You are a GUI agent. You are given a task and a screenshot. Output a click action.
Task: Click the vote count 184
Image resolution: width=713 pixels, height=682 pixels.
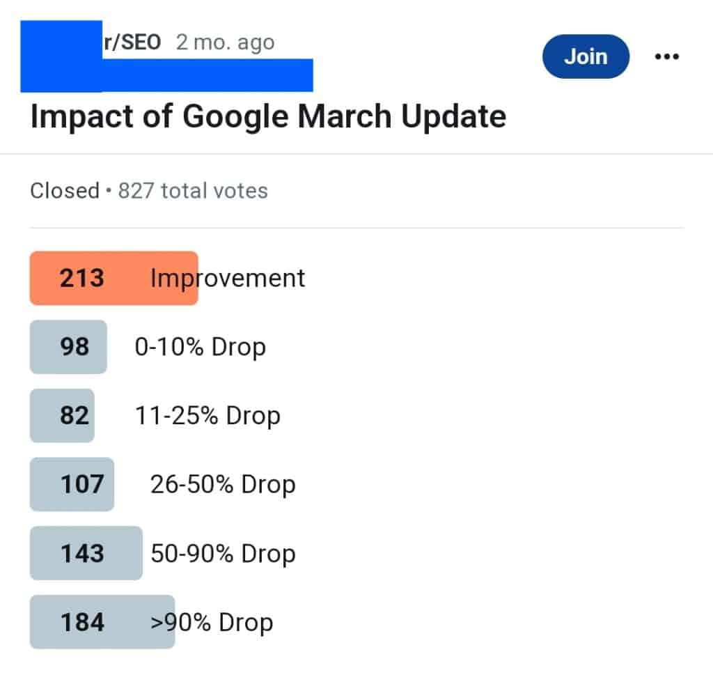(x=82, y=622)
